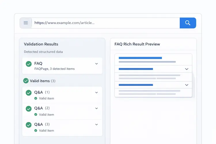This screenshot has width=216, height=144.
Task: Focus the URL input showing https://www.example.com/article...
Action: pyautogui.click(x=105, y=23)
